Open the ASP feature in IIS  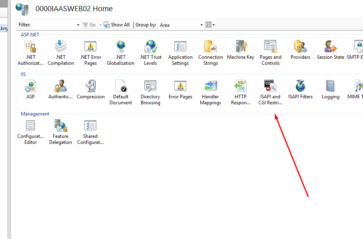point(30,90)
